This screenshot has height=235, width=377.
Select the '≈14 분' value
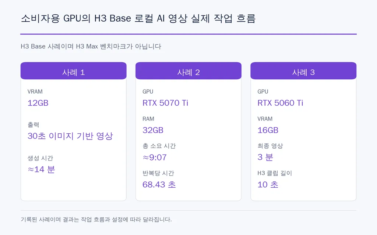point(41,169)
